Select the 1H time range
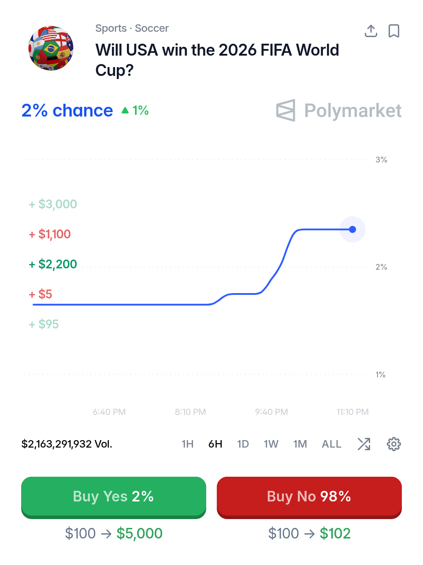423x565 pixels. [188, 444]
